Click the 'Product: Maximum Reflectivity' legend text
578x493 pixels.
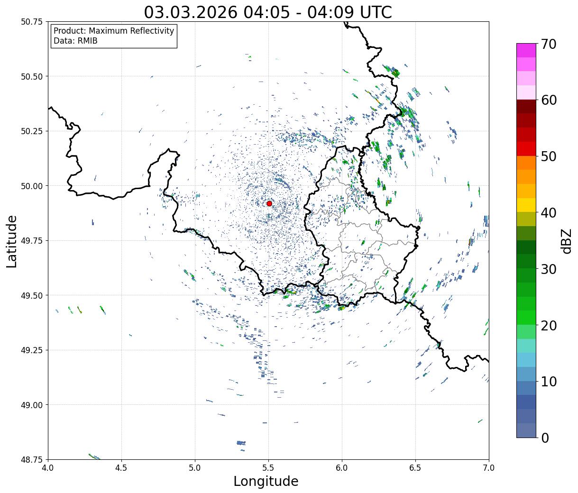pyautogui.click(x=114, y=31)
